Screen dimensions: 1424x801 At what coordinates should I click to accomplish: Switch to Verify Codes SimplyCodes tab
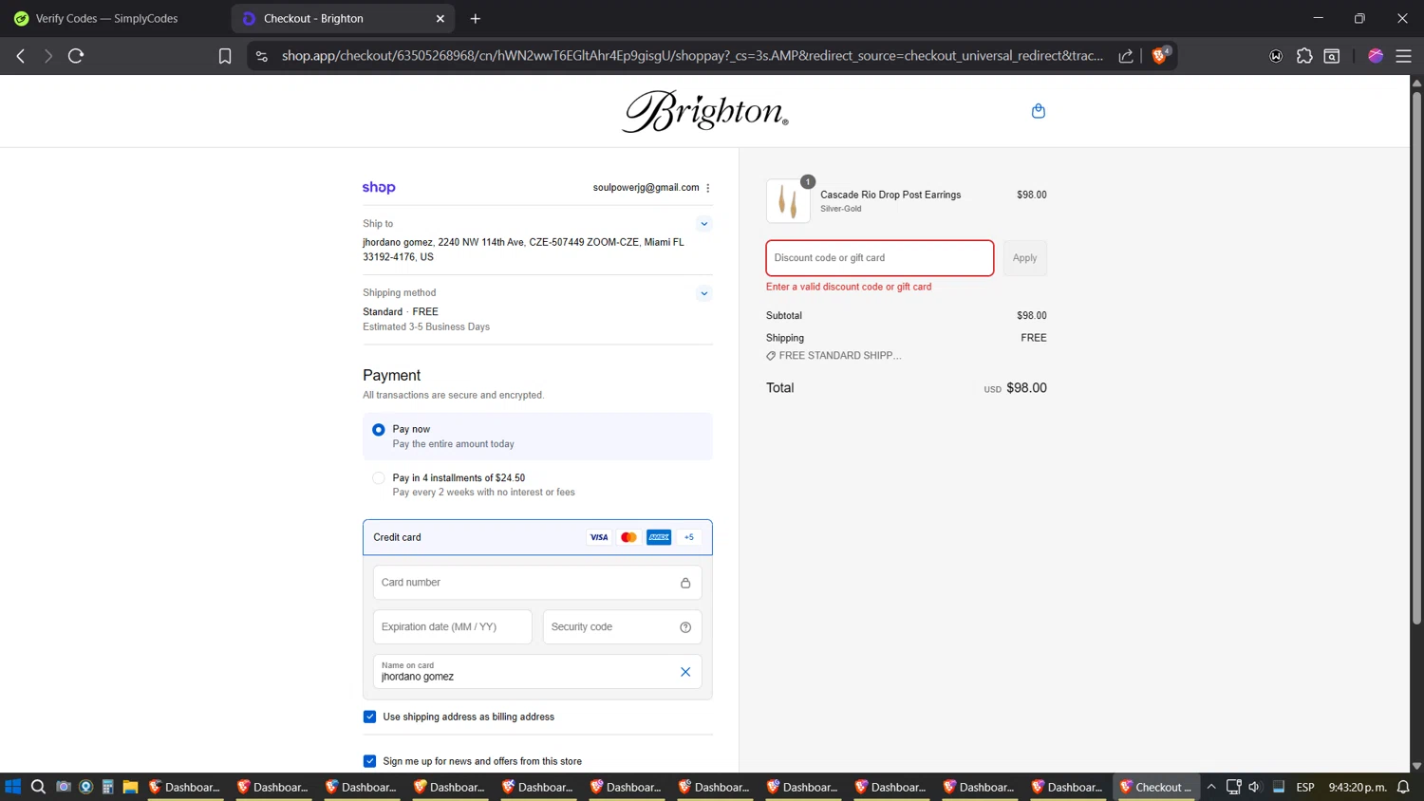click(x=106, y=18)
